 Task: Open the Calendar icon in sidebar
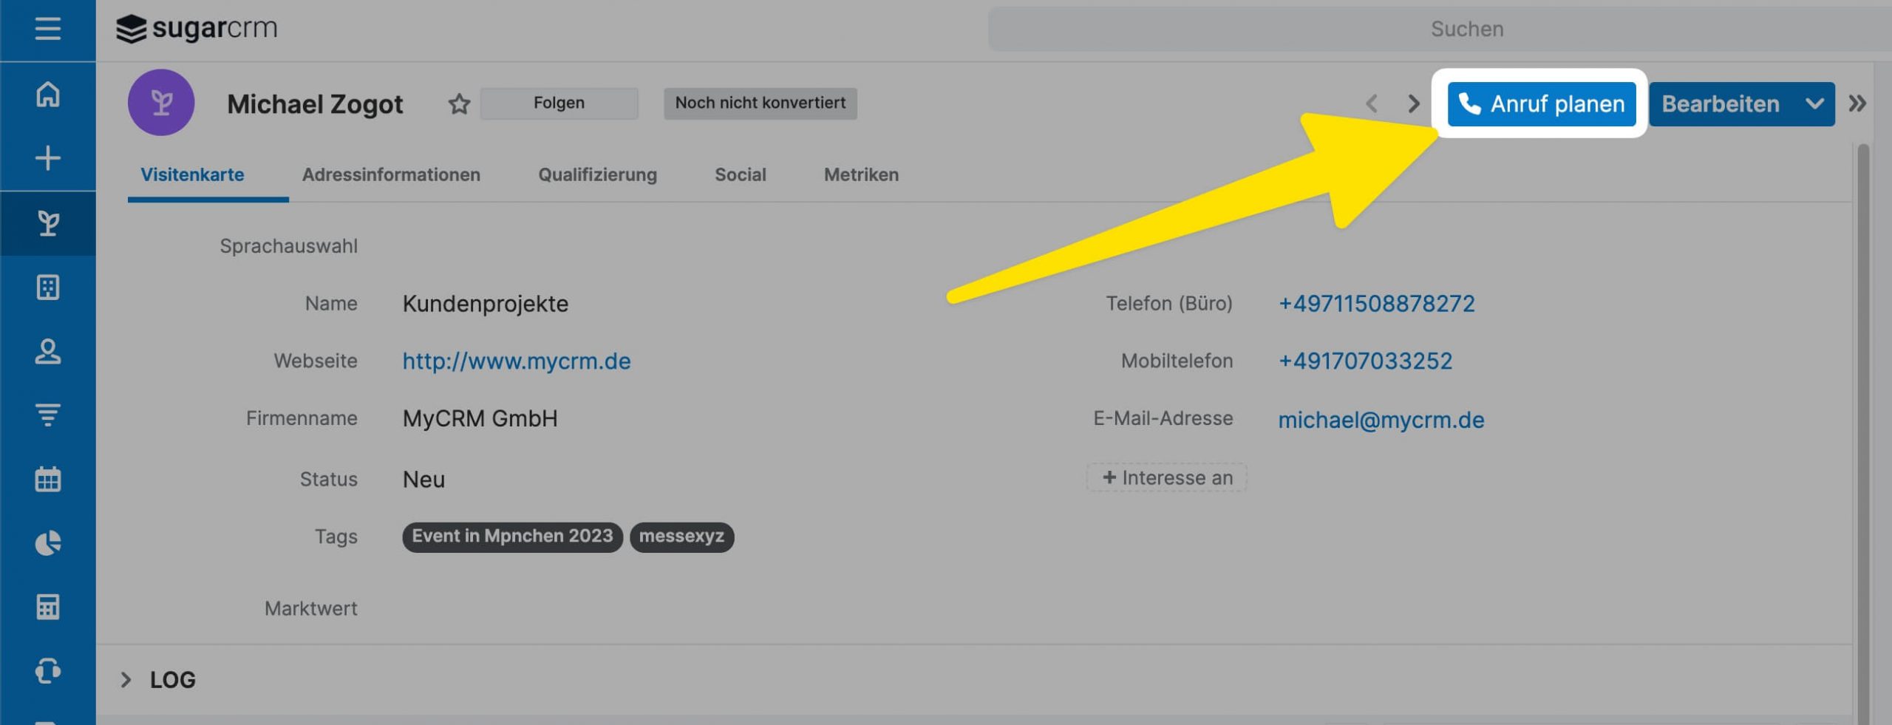pyautogui.click(x=47, y=479)
